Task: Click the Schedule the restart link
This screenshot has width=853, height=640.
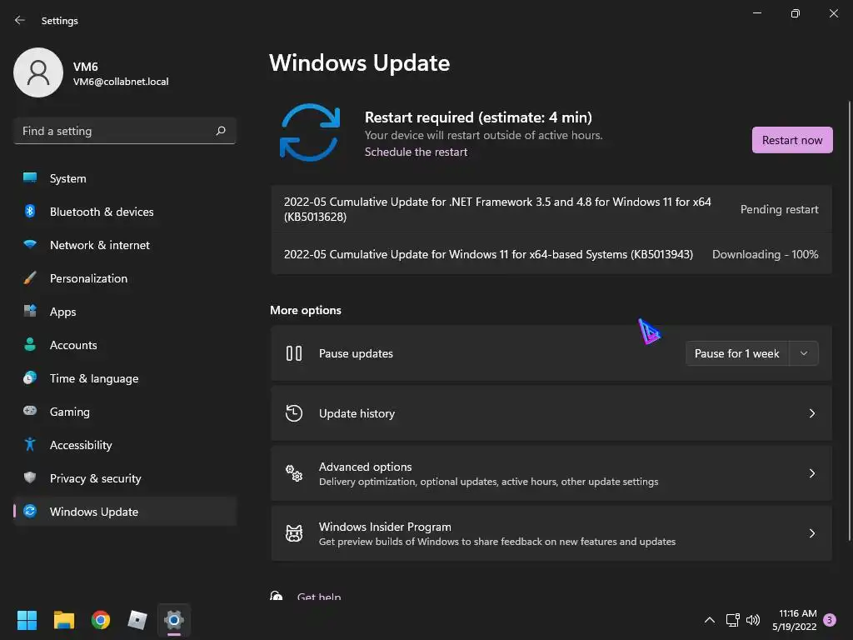Action: click(416, 152)
